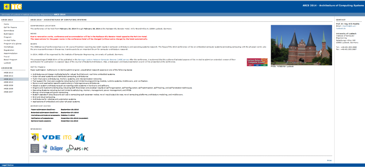Open the GI sponsor logo
365x167 pixels.
click(x=35, y=137)
